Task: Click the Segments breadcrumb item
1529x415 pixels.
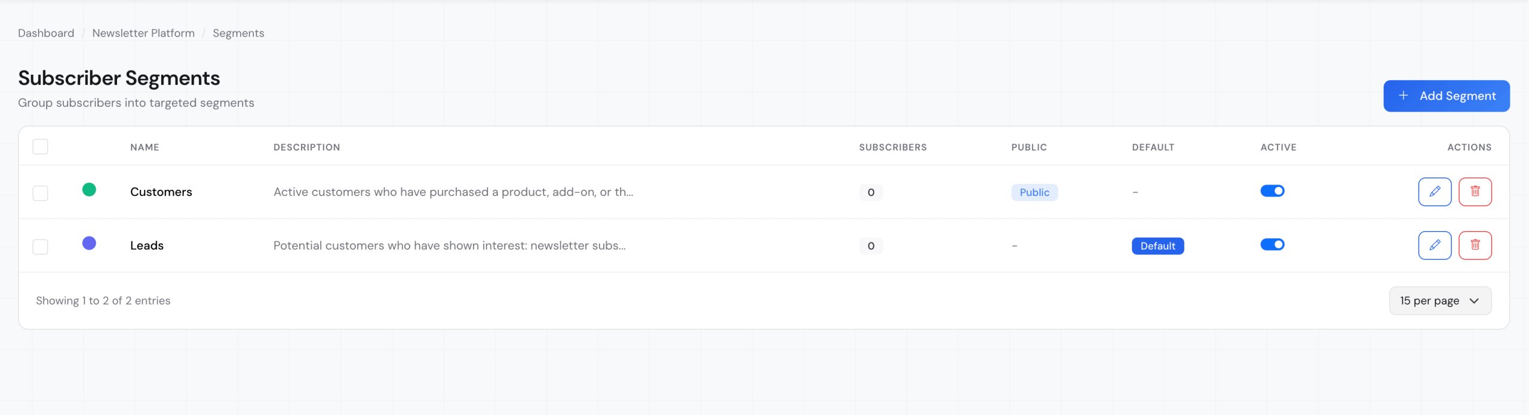Action: (238, 33)
